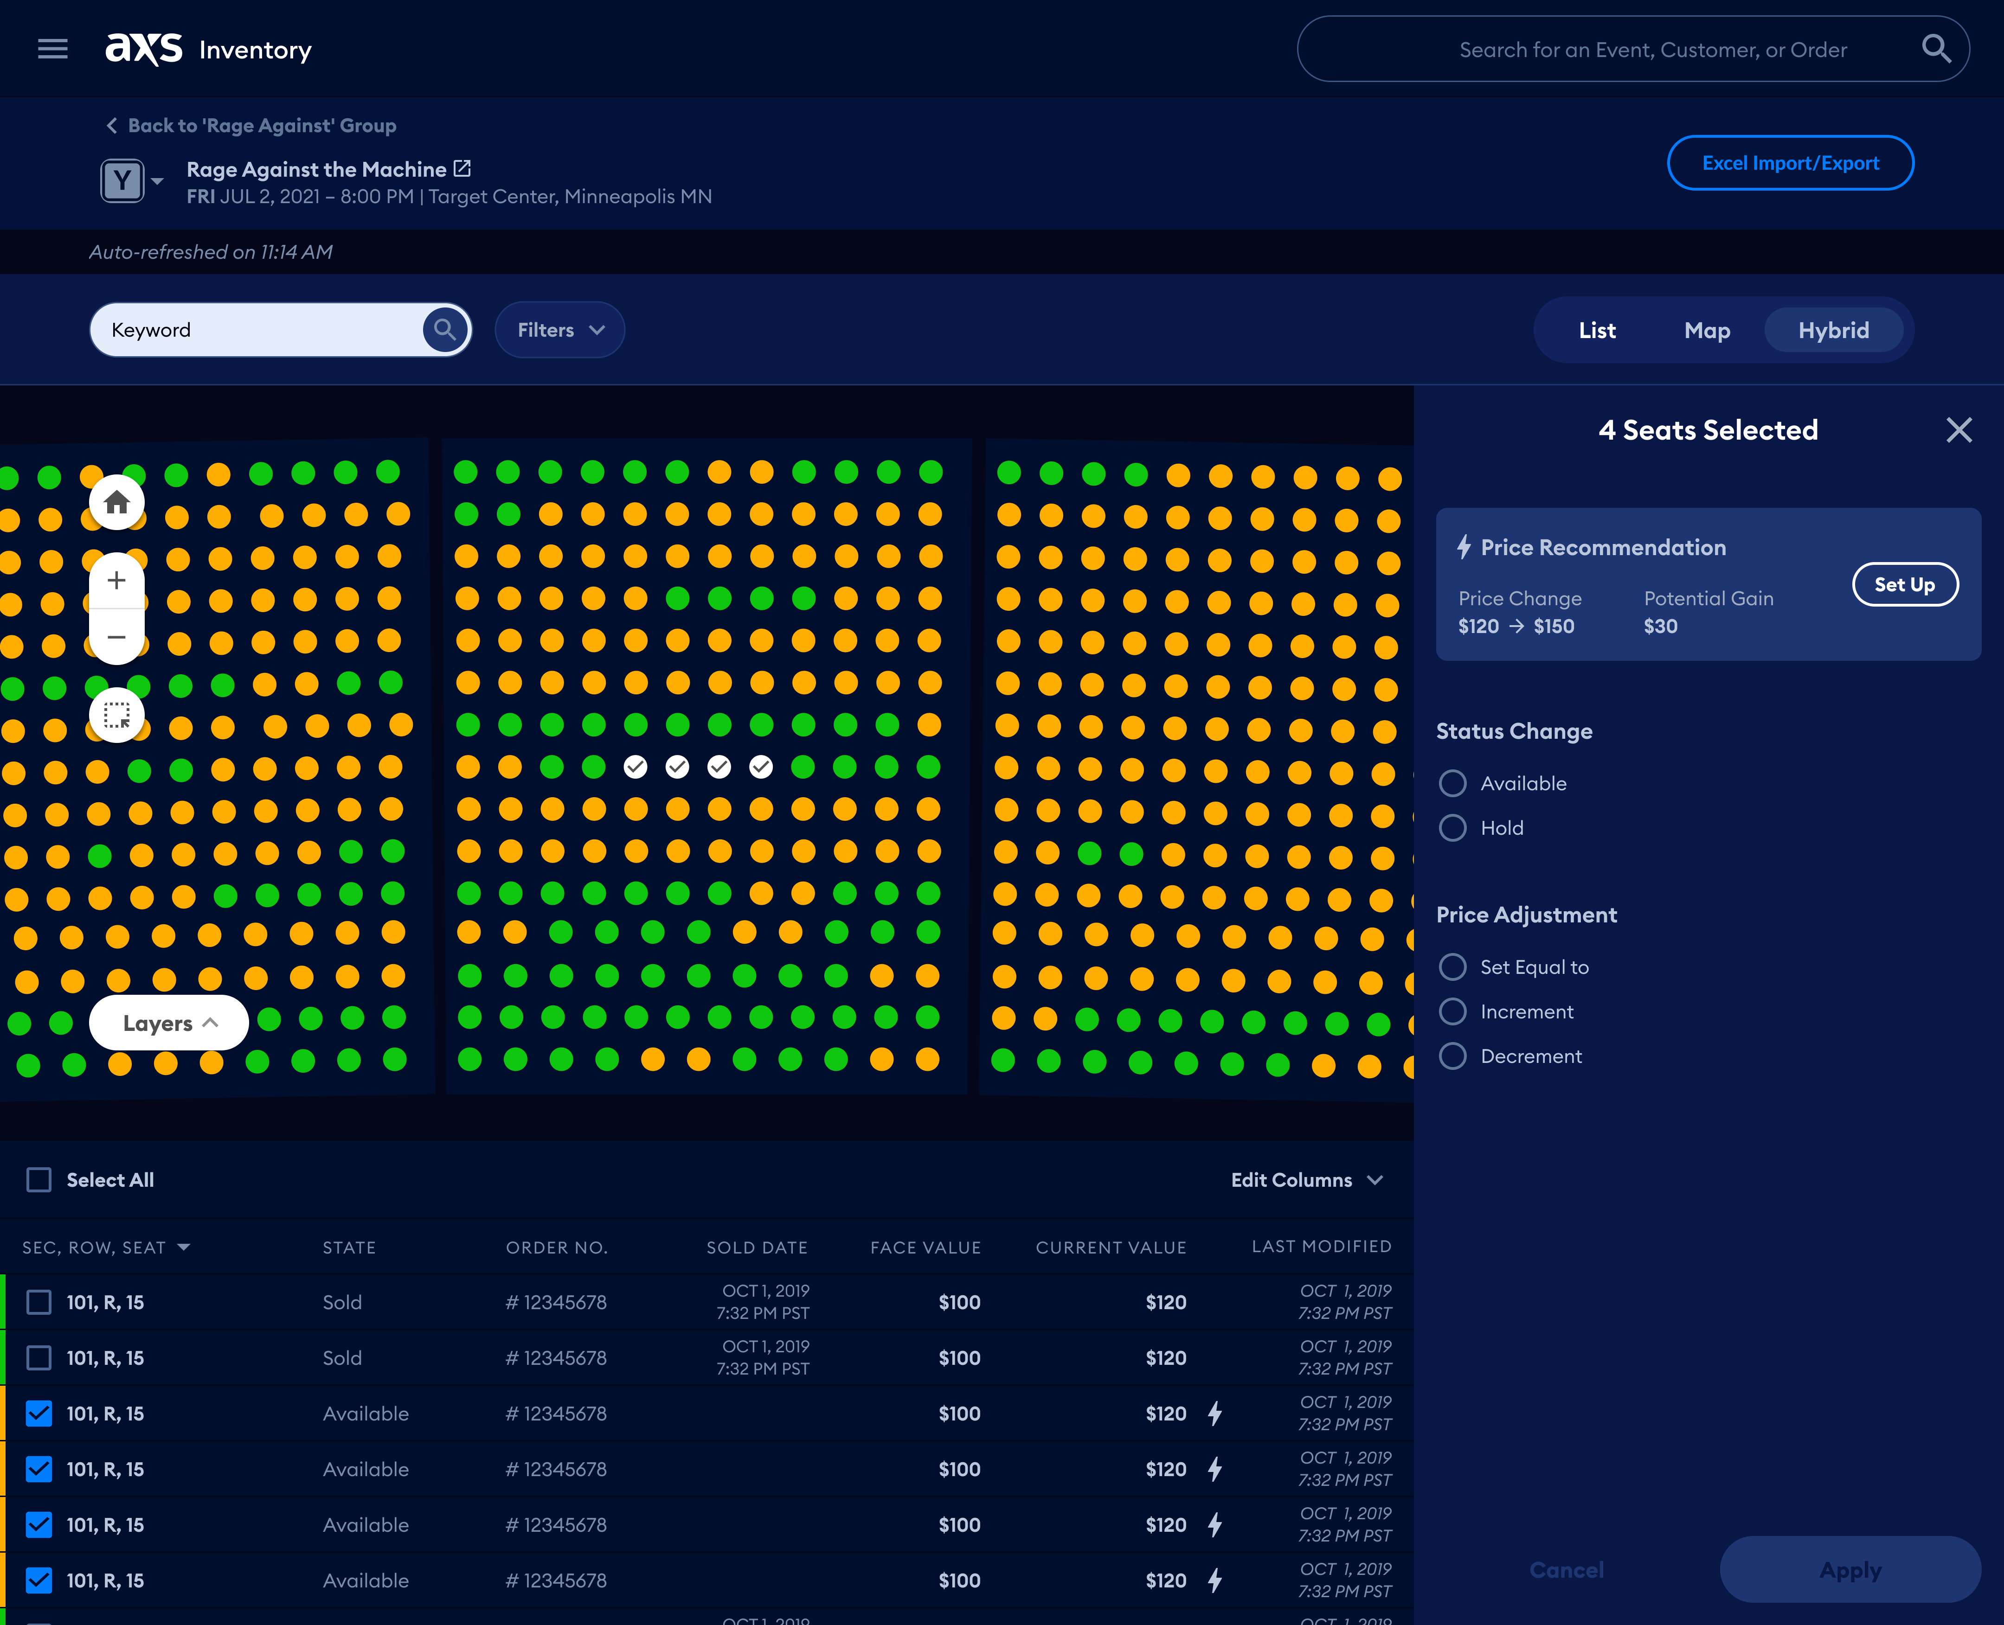This screenshot has height=1625, width=2004.
Task: Open the Filters dropdown
Action: click(559, 329)
